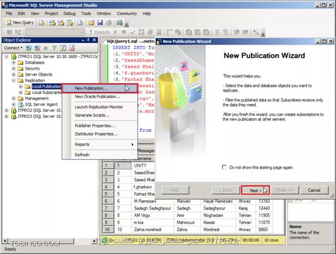Open the Reports submenu

(100, 145)
